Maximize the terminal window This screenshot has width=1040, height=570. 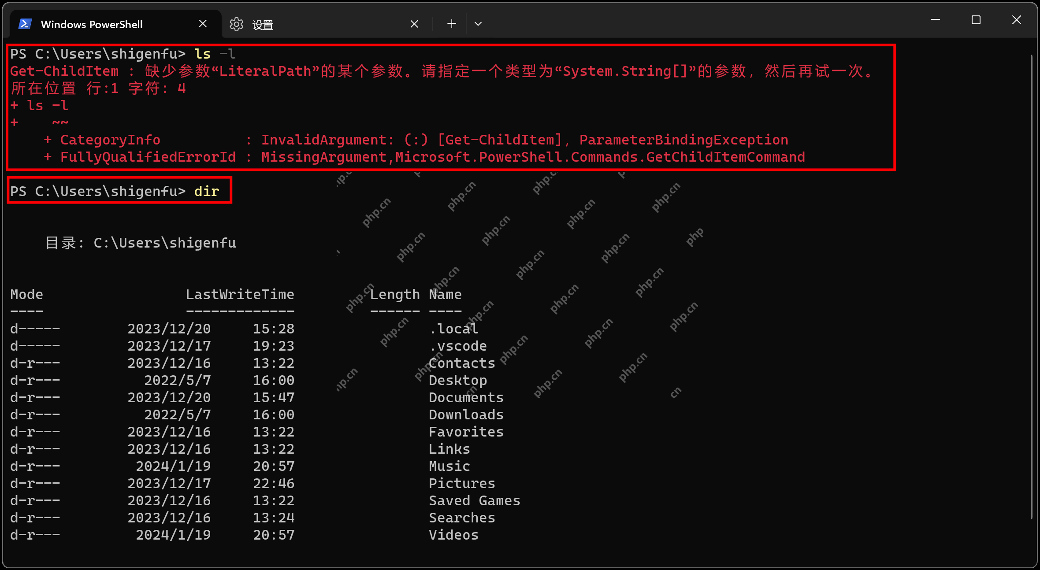(976, 20)
